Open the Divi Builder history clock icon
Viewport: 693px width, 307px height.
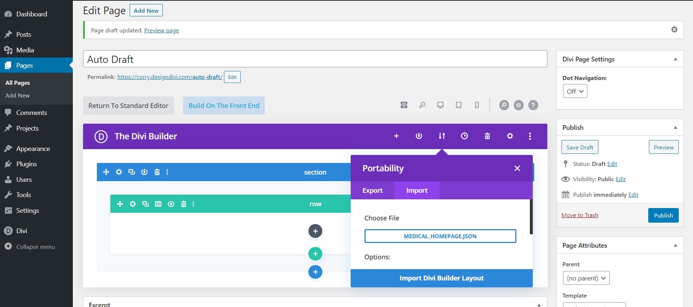coord(464,136)
